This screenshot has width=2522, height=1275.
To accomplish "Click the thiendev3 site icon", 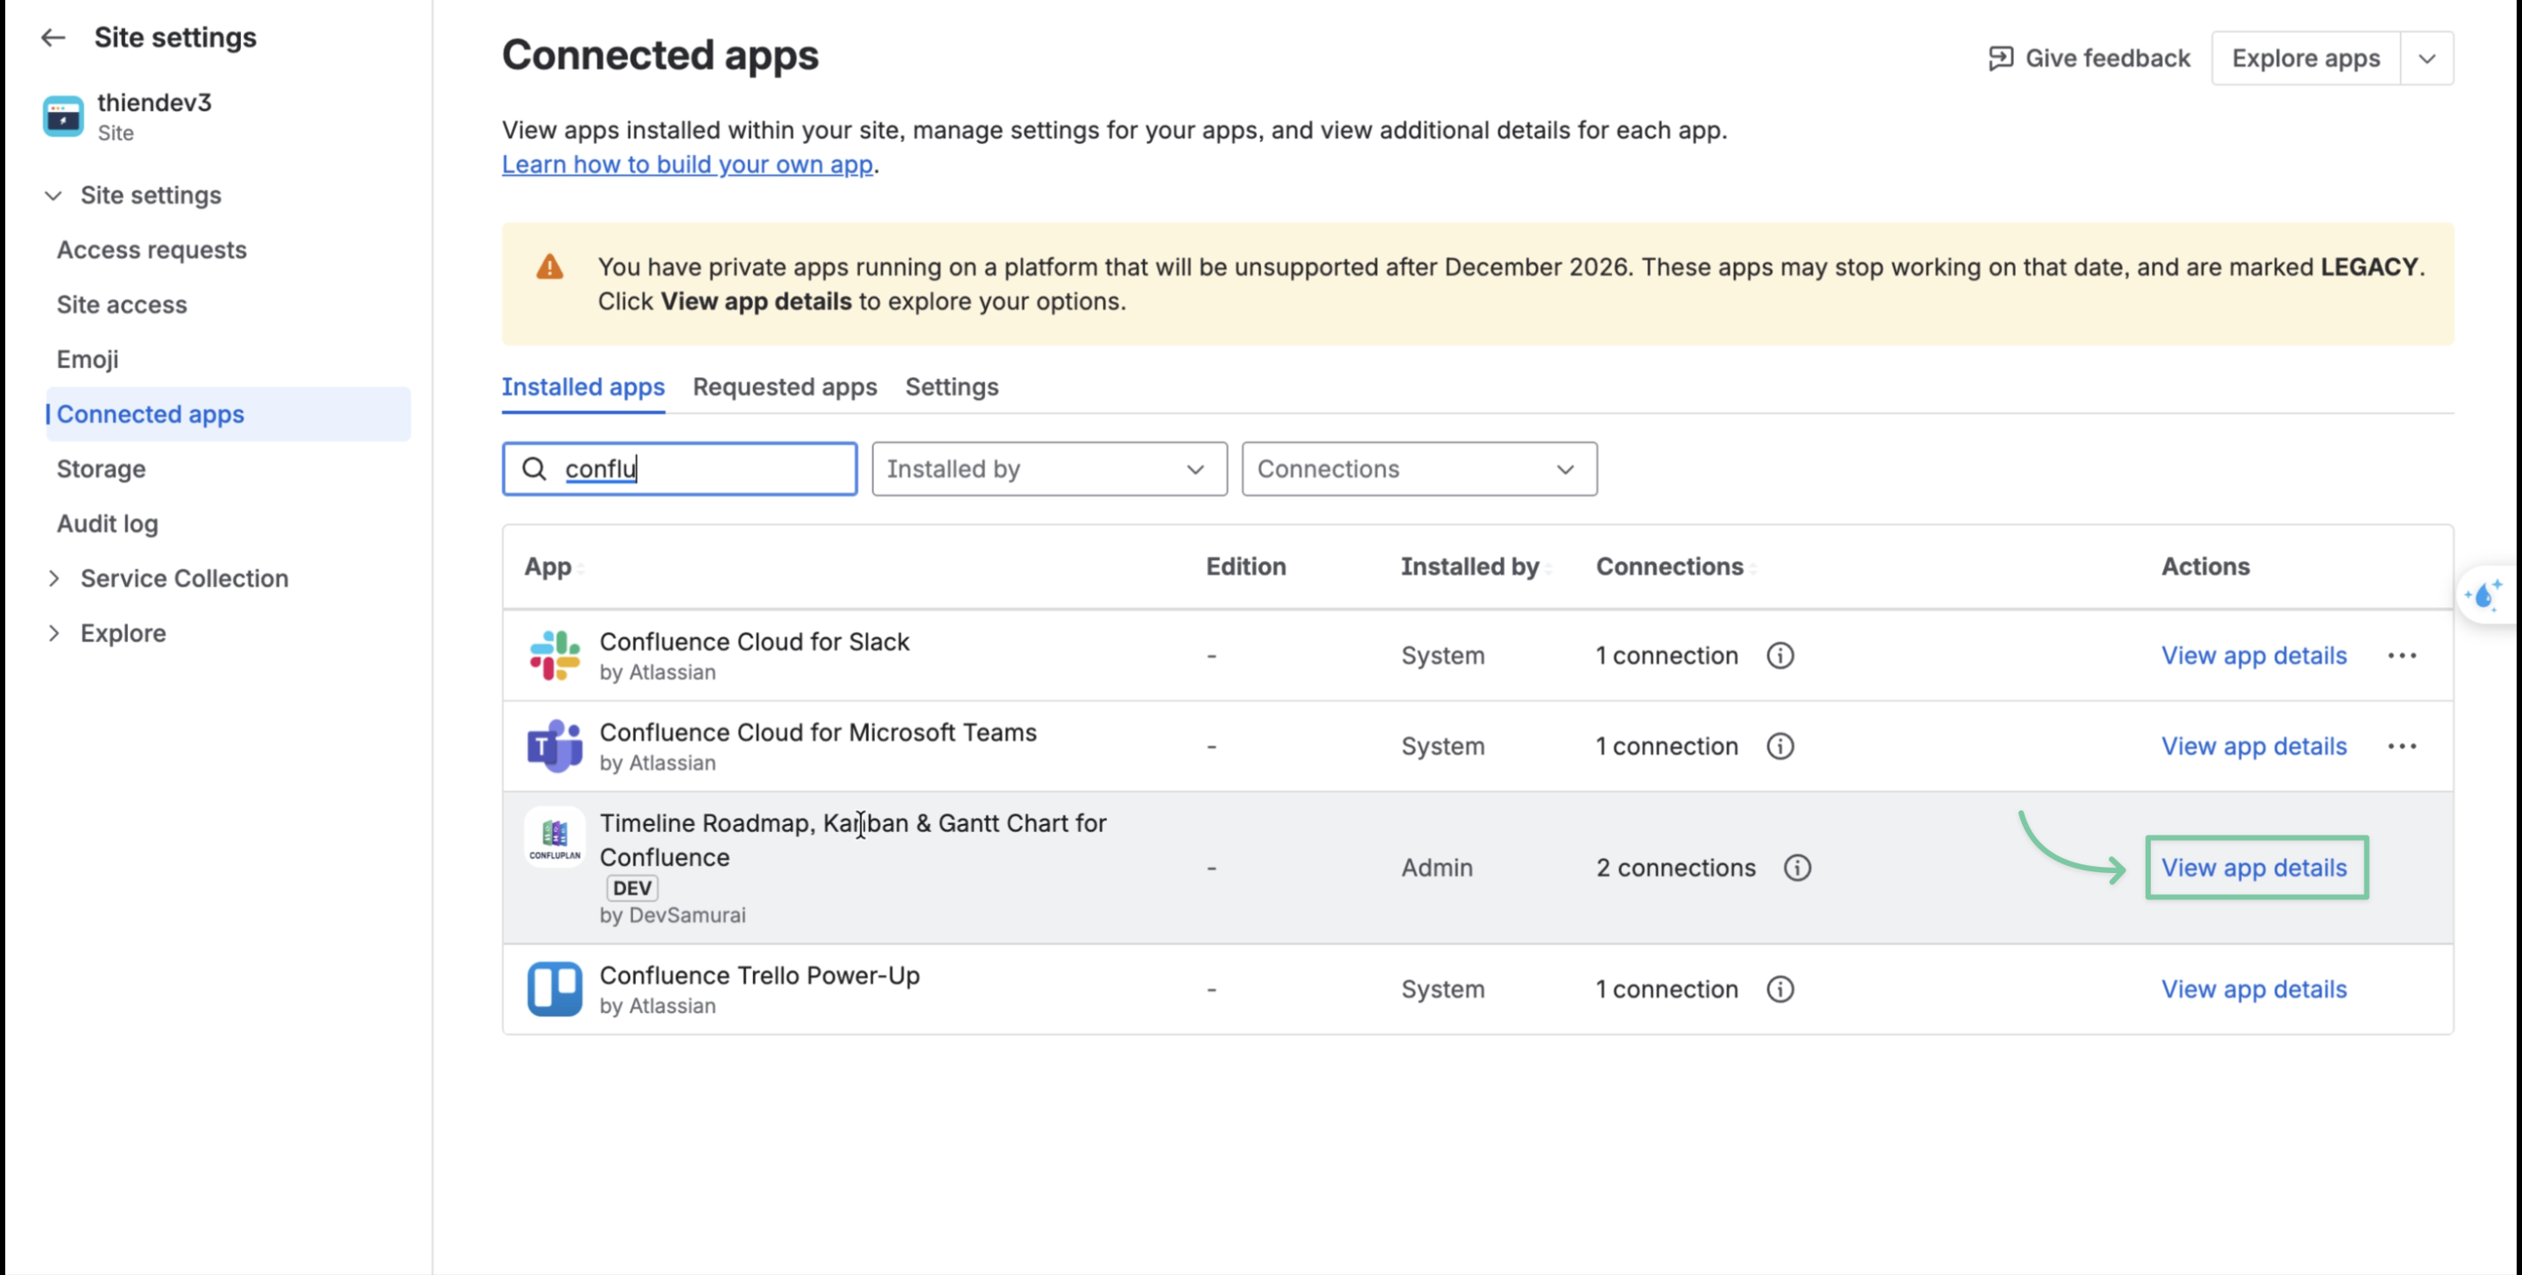I will tap(64, 116).
